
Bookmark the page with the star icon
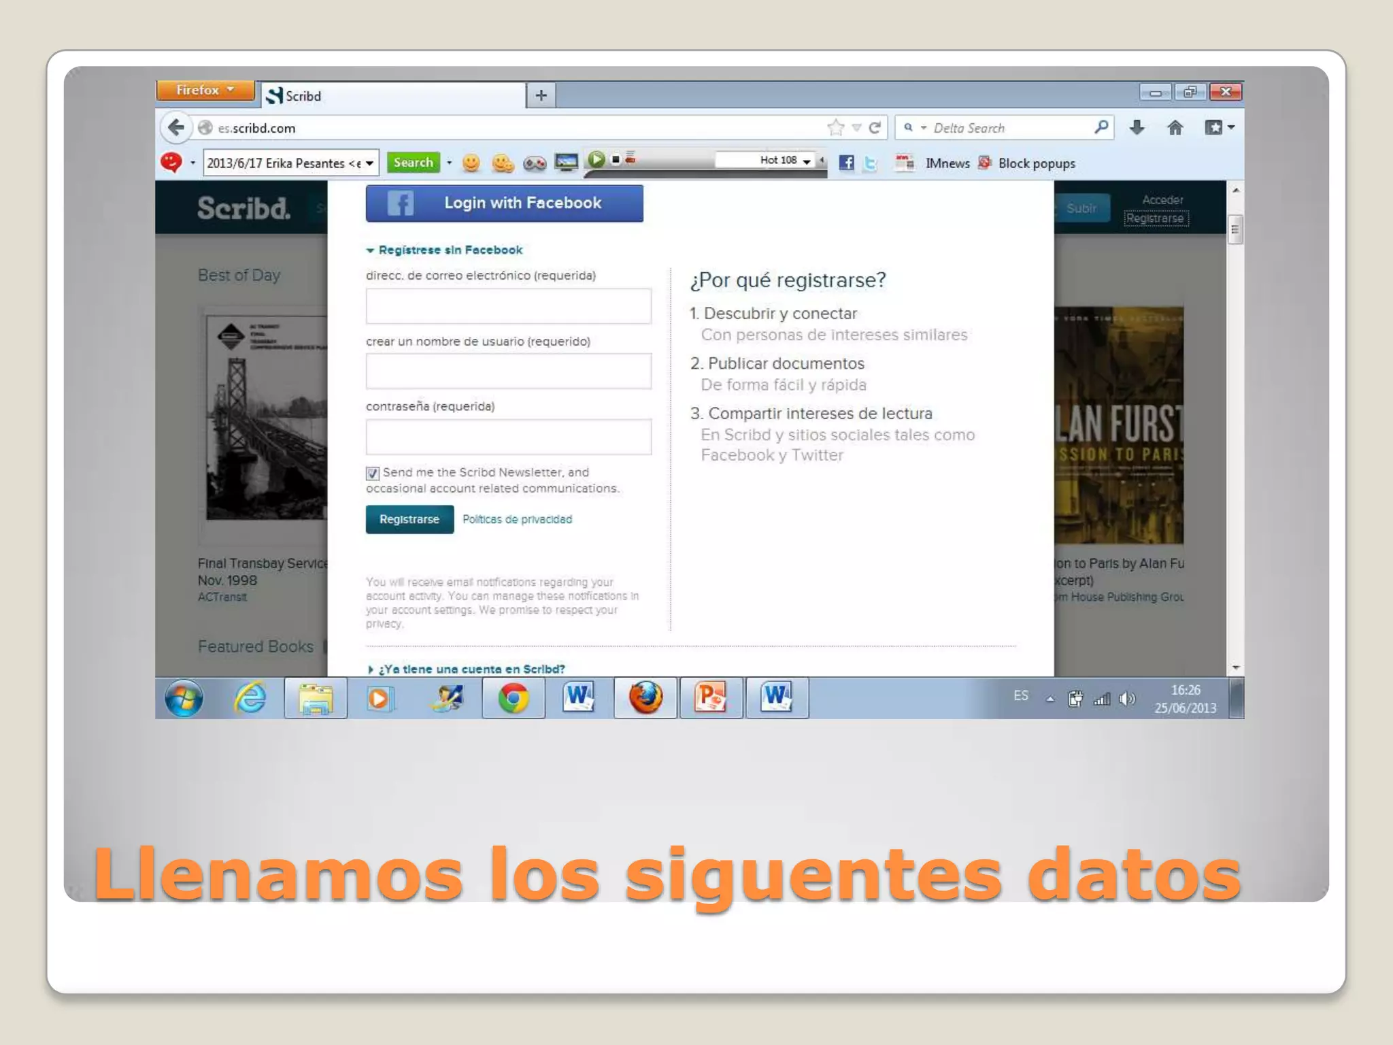click(x=836, y=127)
